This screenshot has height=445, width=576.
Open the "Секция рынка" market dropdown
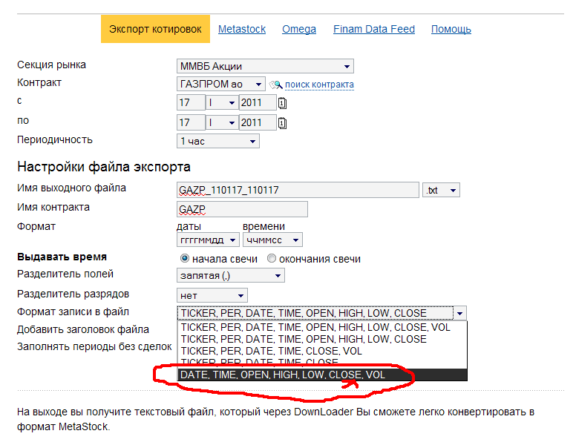pyautogui.click(x=266, y=66)
